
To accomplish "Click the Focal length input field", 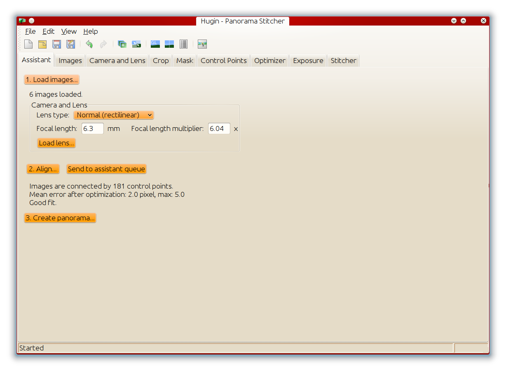I will (x=93, y=128).
